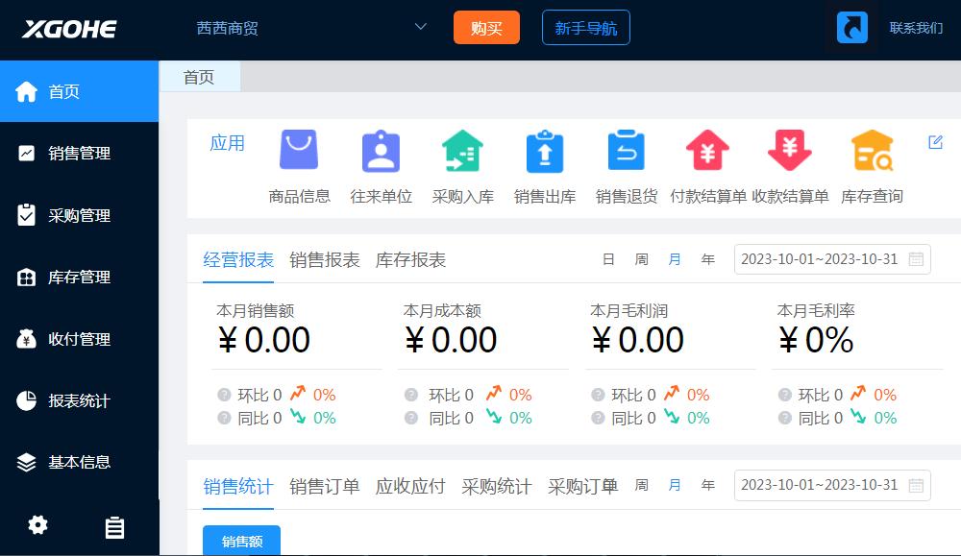961x556 pixels.
Task: Open the 销售出库 clipboard icon
Action: (x=545, y=151)
